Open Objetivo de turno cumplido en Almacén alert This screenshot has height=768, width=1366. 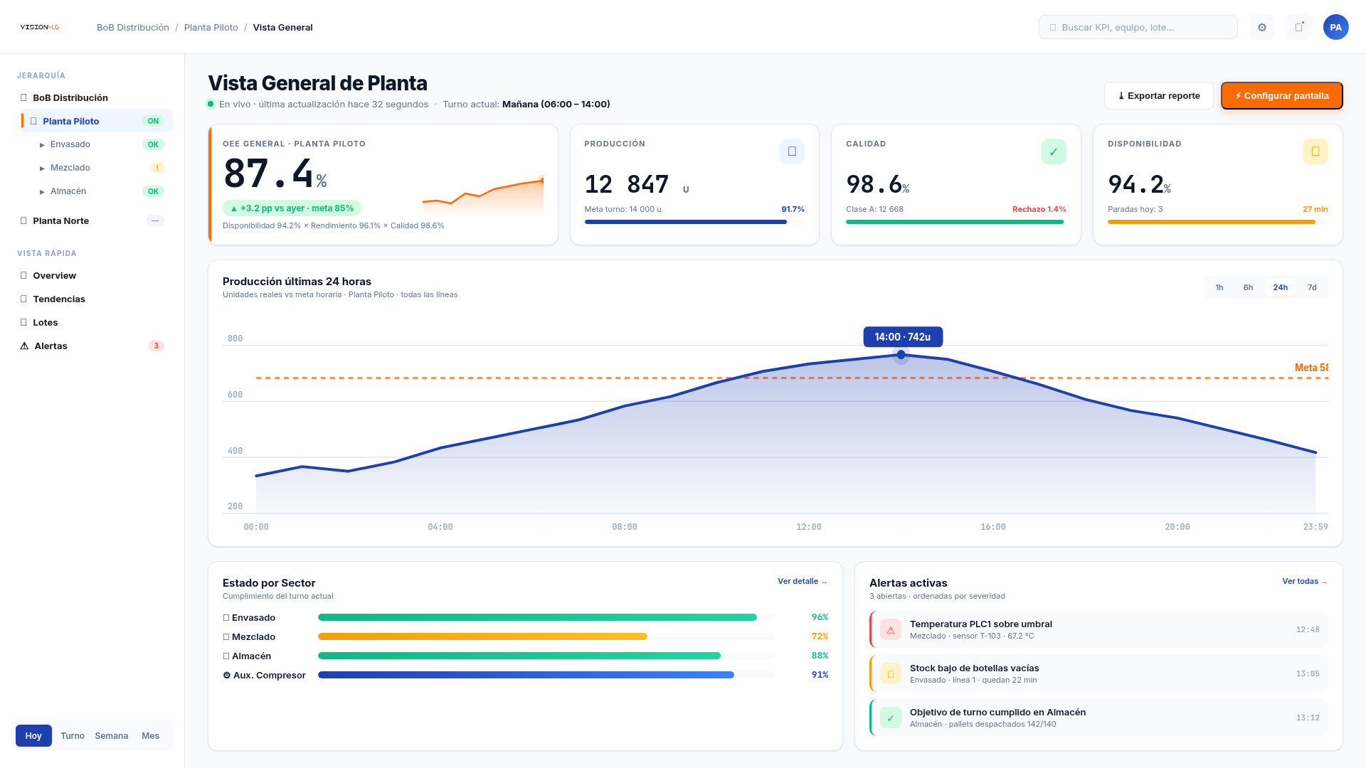click(1098, 718)
